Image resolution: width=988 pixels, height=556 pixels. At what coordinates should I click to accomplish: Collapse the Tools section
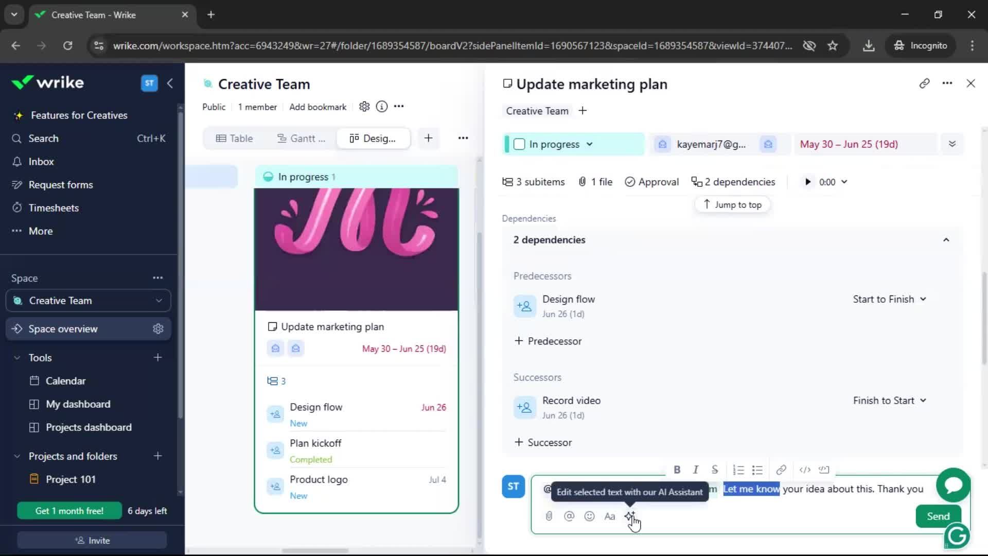(17, 358)
